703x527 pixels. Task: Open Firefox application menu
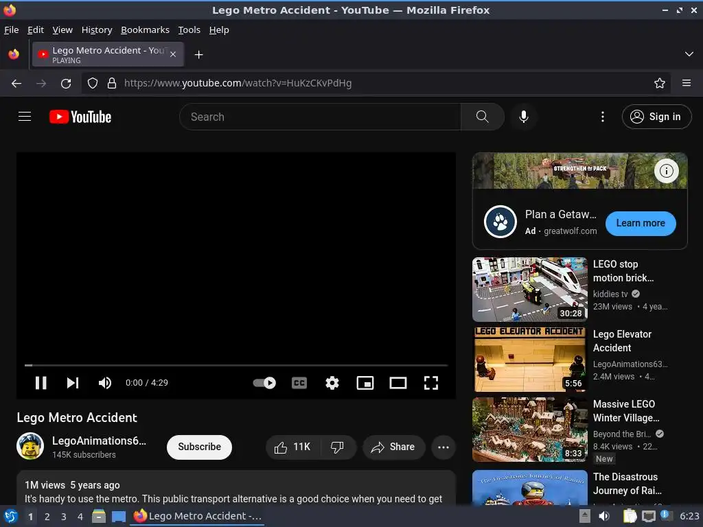pyautogui.click(x=687, y=83)
